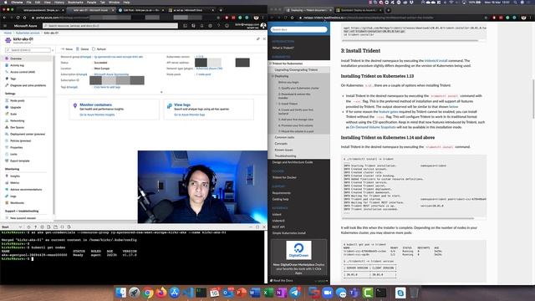Click Move button in AKS toolbar
Viewport: 535px width, 301px height.
point(67,49)
